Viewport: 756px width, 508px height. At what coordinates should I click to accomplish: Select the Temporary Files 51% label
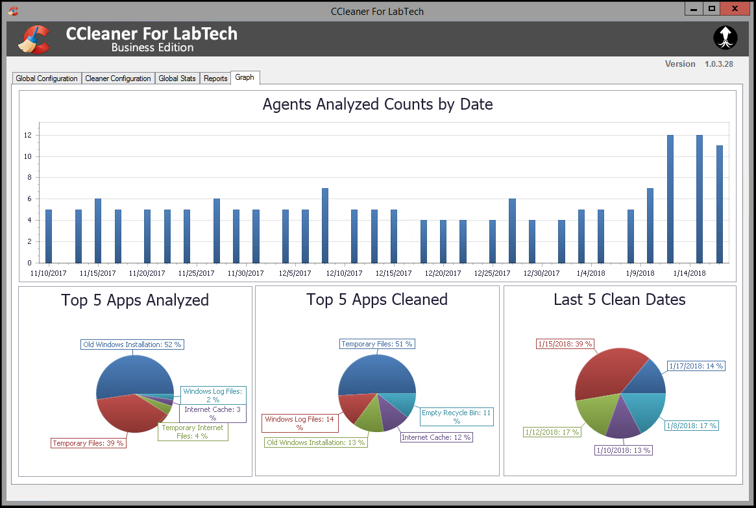[x=377, y=344]
